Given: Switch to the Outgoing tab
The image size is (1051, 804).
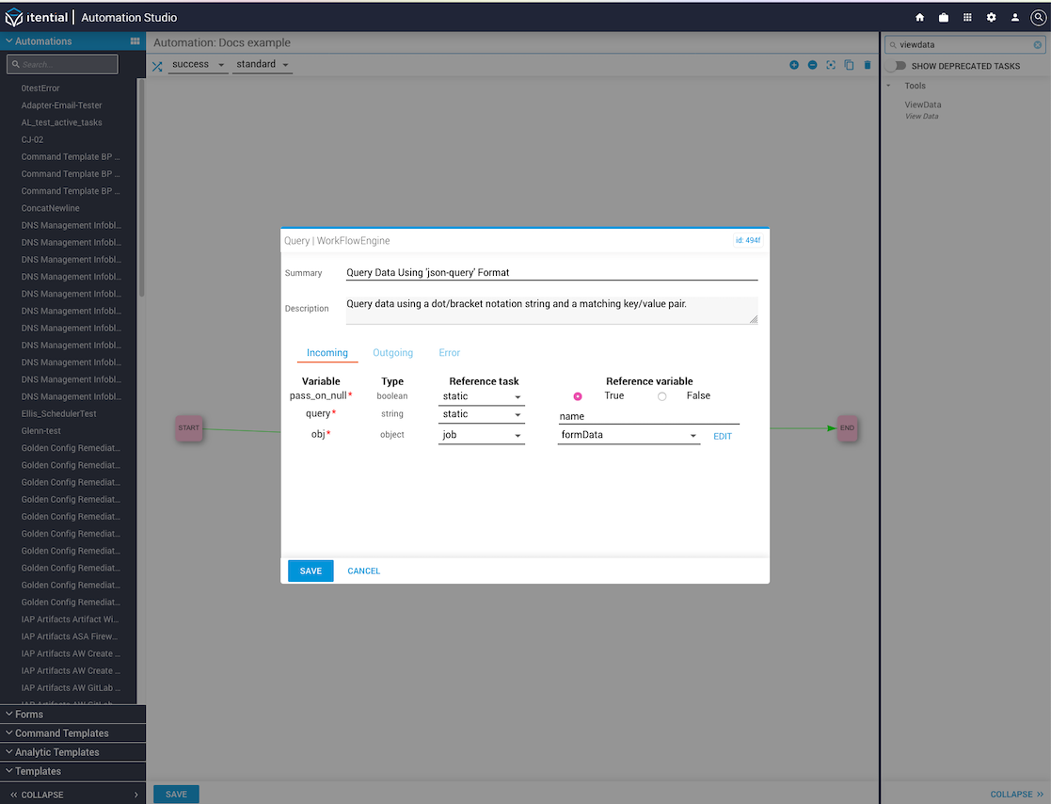Looking at the screenshot, I should point(392,353).
